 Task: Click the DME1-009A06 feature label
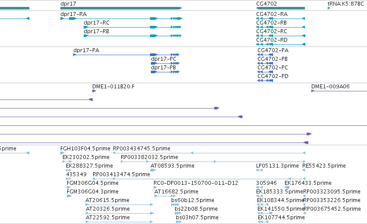(330, 87)
